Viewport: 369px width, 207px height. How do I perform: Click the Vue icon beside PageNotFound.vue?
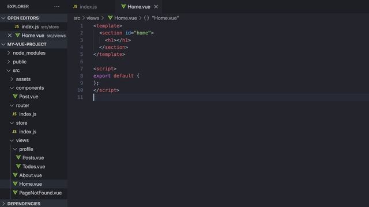[x=16, y=193]
